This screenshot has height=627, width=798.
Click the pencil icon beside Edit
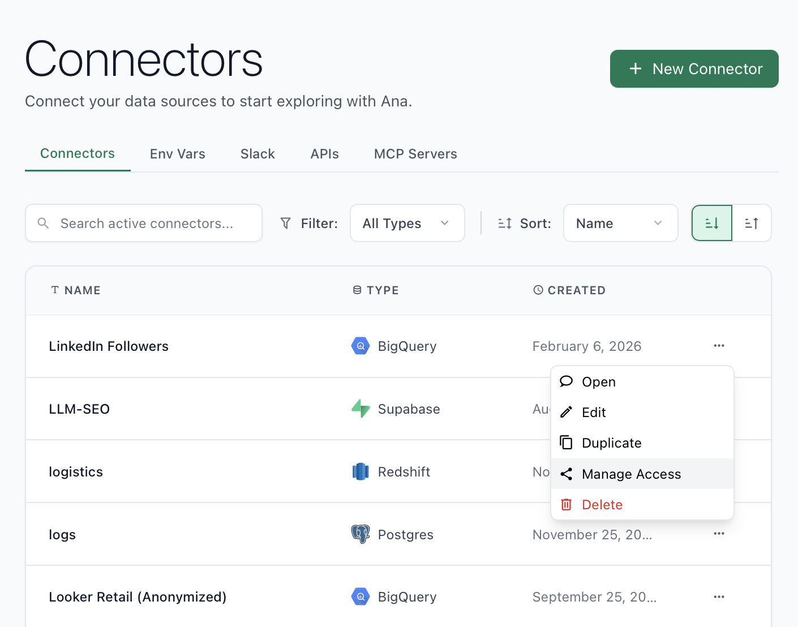pos(567,412)
